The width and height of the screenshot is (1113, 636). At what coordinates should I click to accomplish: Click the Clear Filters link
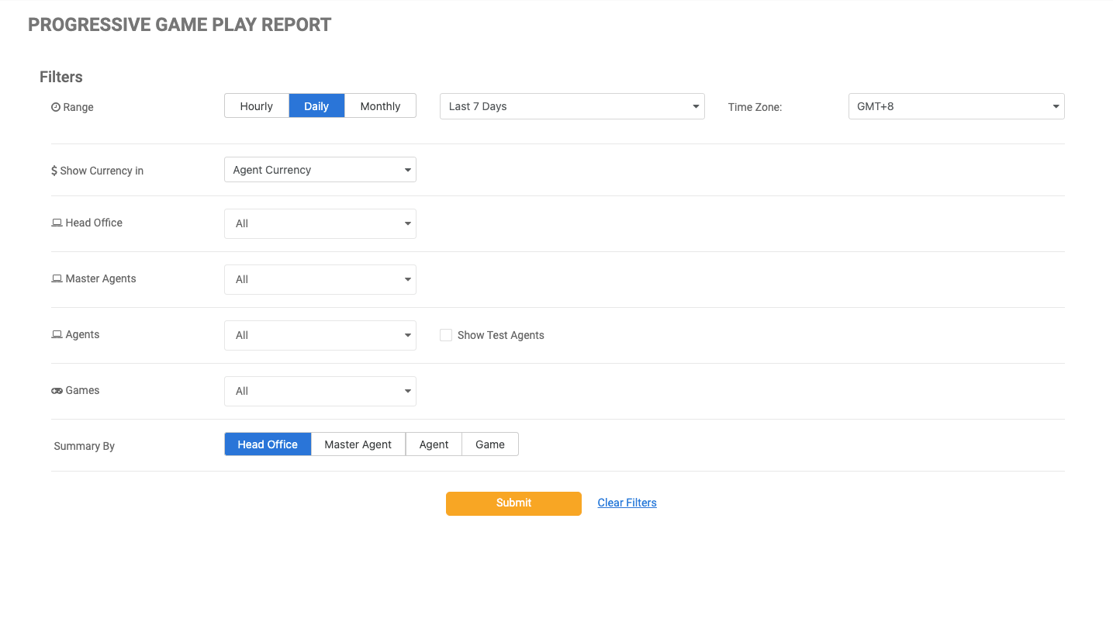click(627, 503)
